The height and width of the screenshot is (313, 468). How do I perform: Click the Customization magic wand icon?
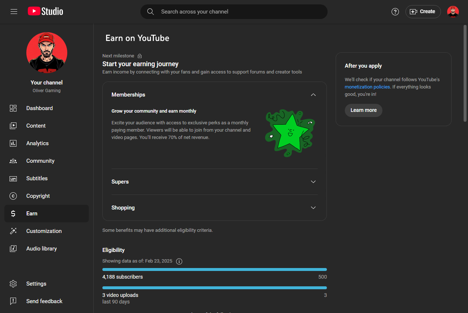[13, 231]
